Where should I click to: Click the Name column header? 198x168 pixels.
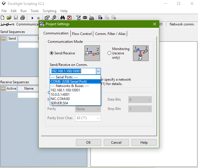tap(29, 88)
